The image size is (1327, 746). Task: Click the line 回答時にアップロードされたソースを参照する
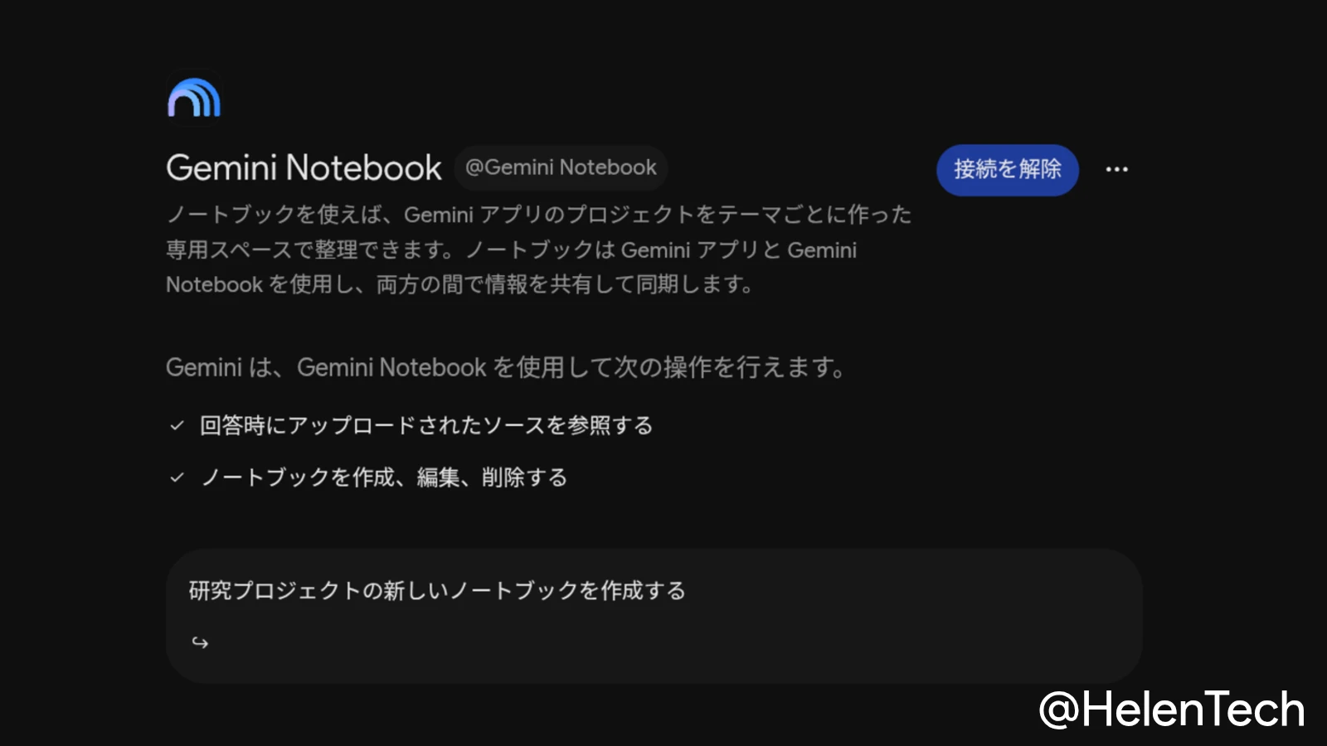[426, 425]
